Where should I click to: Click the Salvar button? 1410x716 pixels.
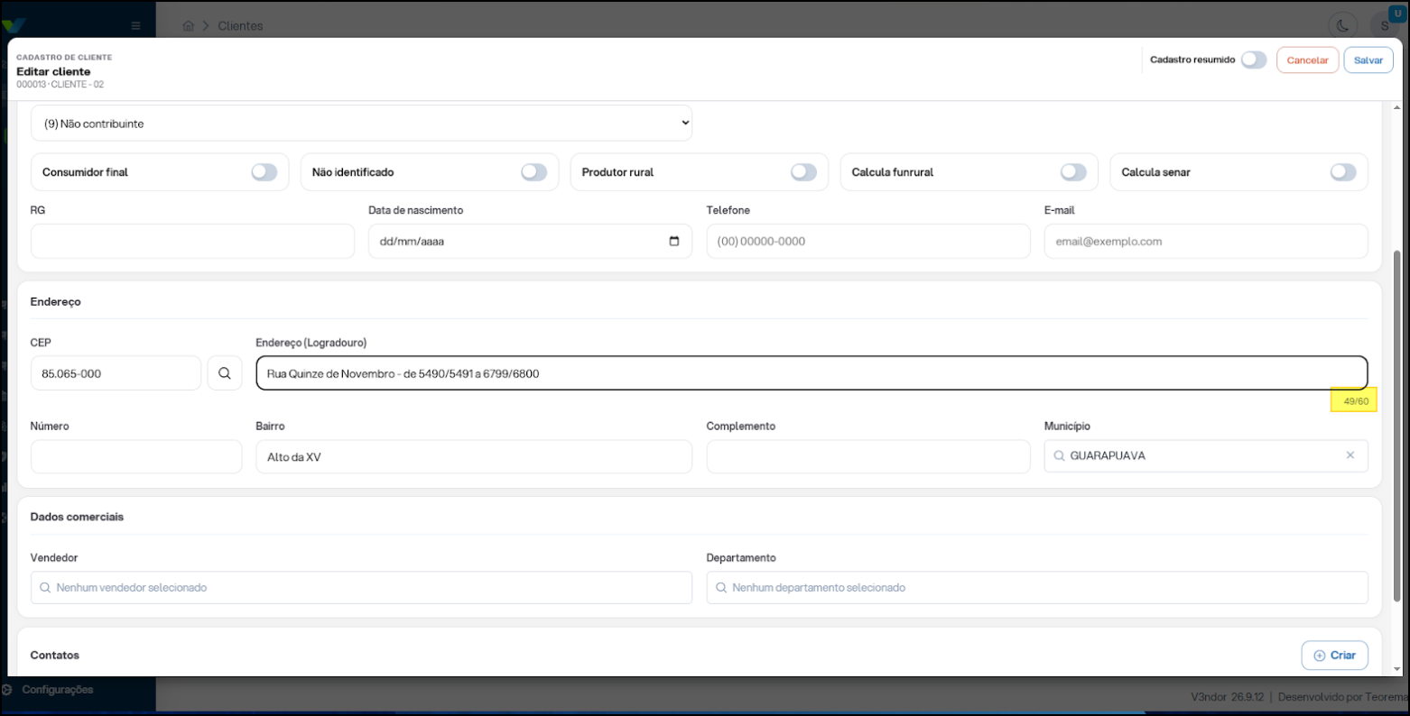click(x=1368, y=60)
